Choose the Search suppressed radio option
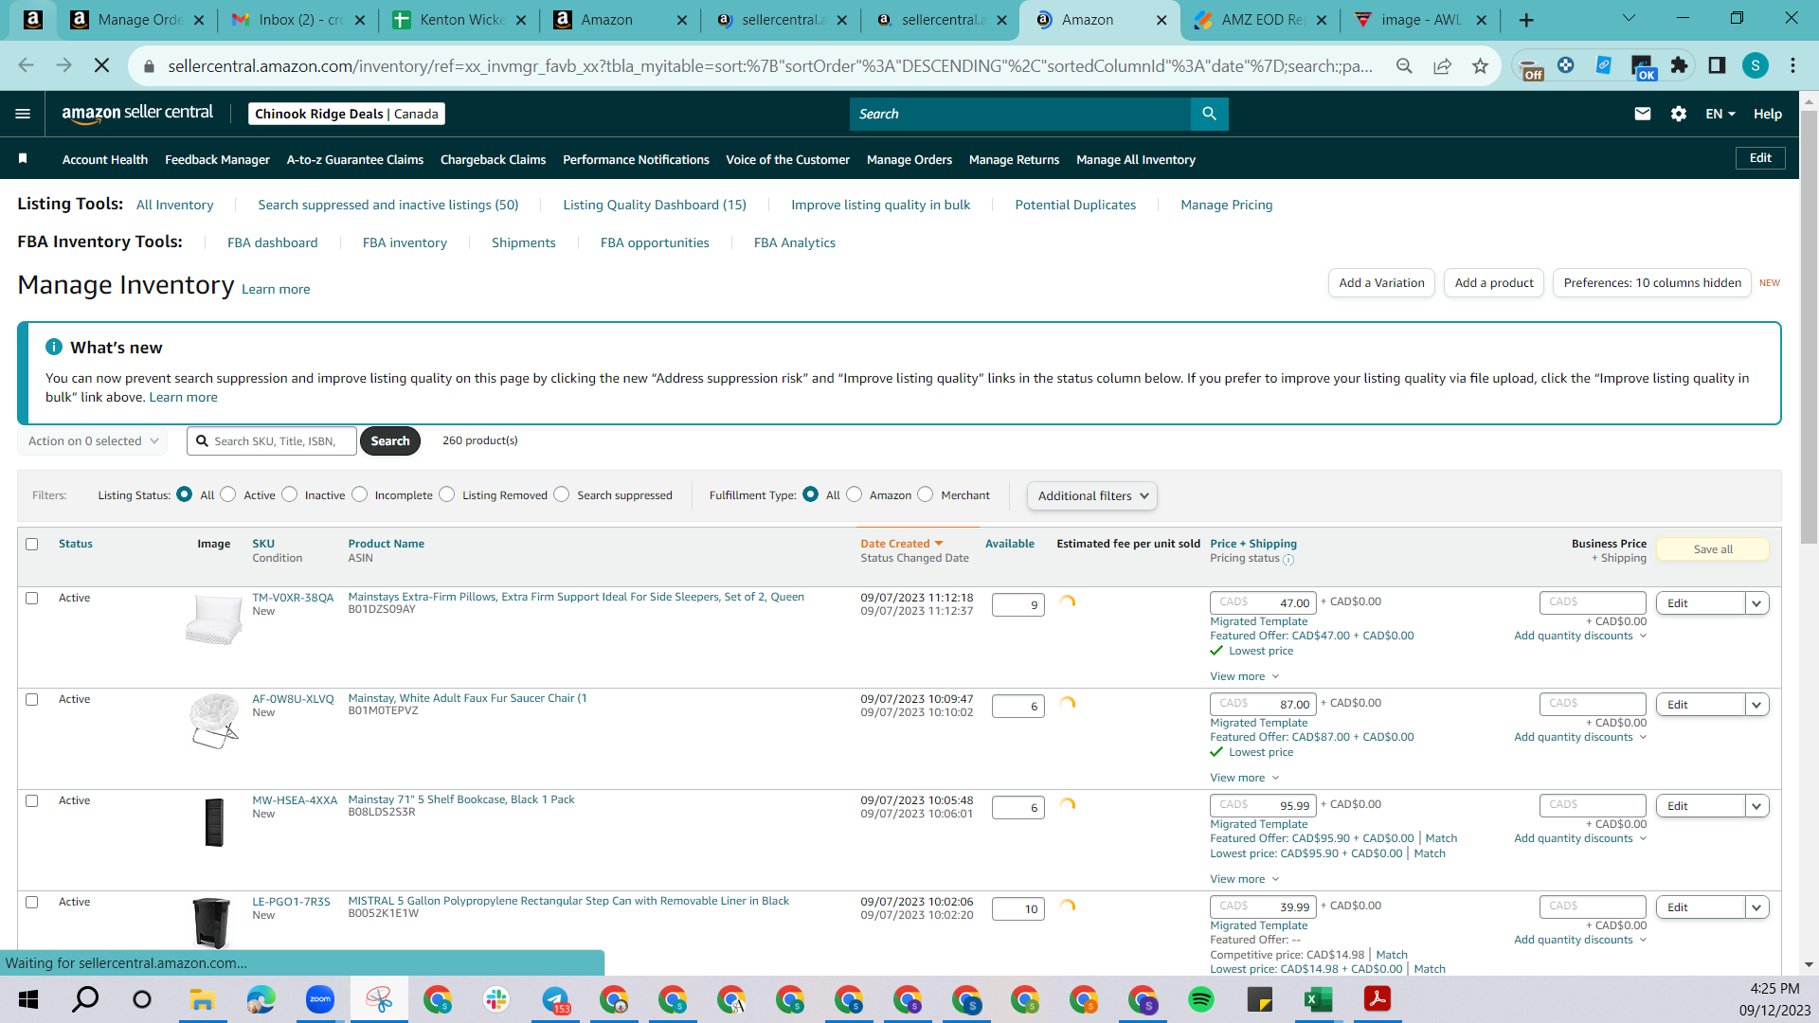1819x1023 pixels. [562, 494]
